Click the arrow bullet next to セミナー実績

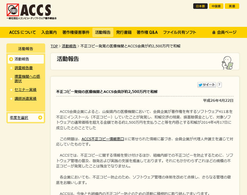[x=11, y=90]
